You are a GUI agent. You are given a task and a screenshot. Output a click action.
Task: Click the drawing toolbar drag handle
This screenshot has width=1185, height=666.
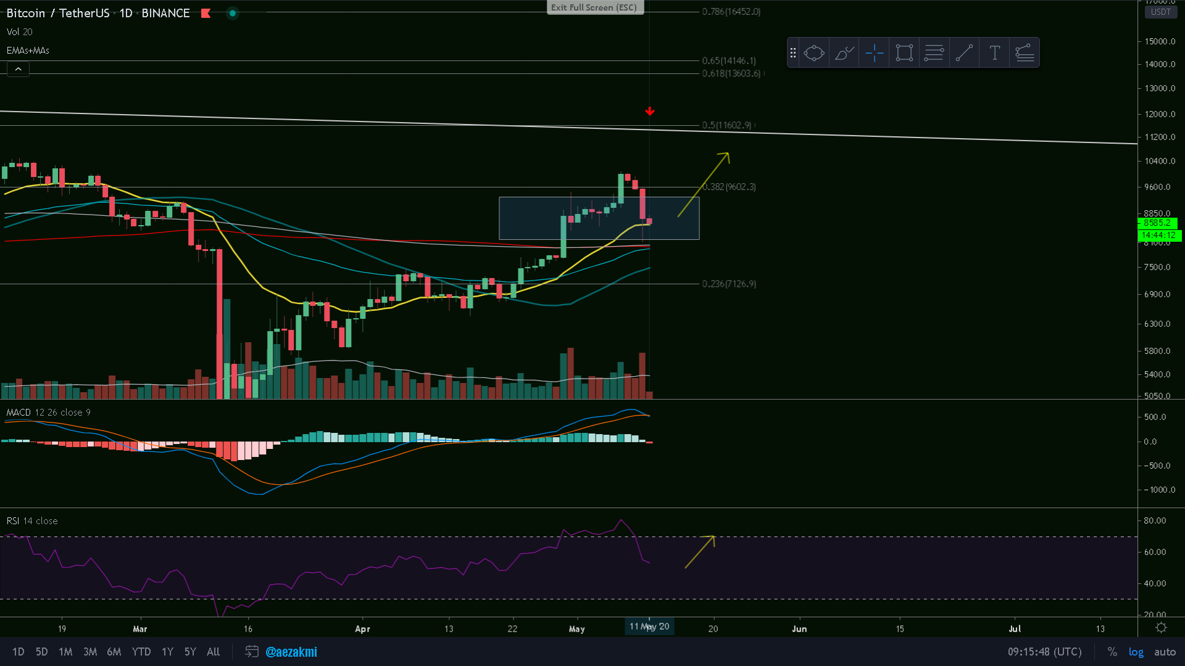click(793, 53)
